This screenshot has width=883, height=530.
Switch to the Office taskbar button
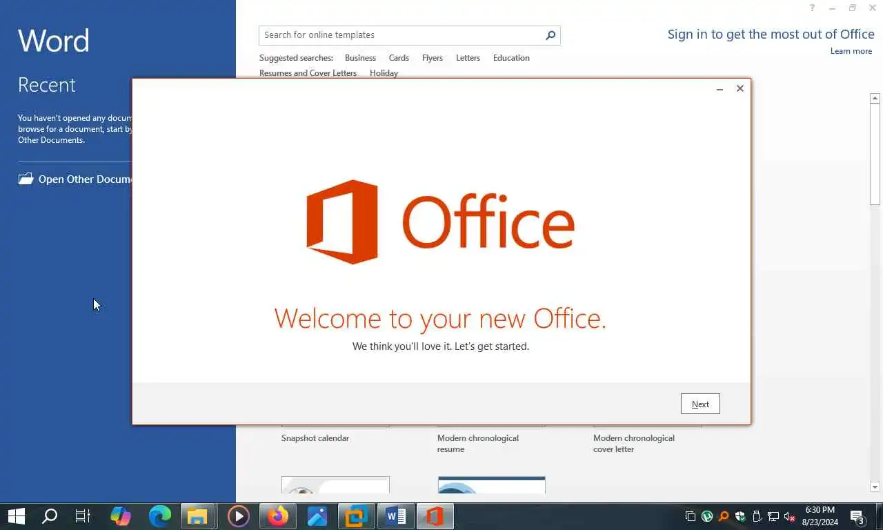[435, 516]
